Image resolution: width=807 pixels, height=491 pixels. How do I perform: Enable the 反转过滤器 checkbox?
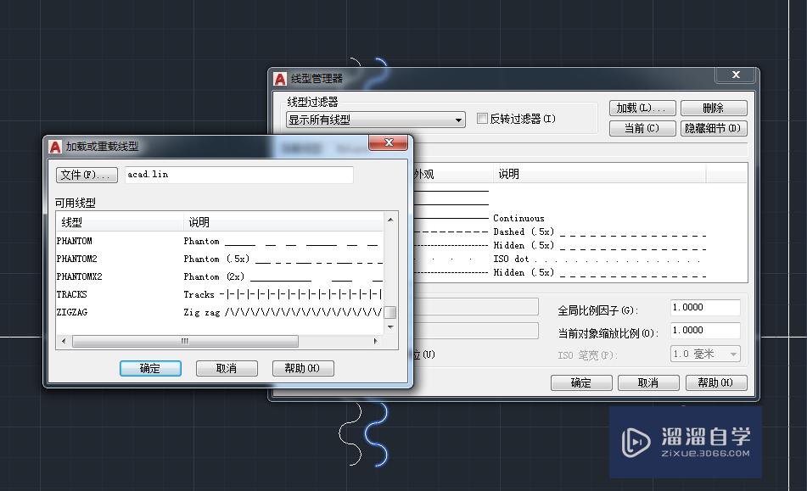pyautogui.click(x=481, y=119)
